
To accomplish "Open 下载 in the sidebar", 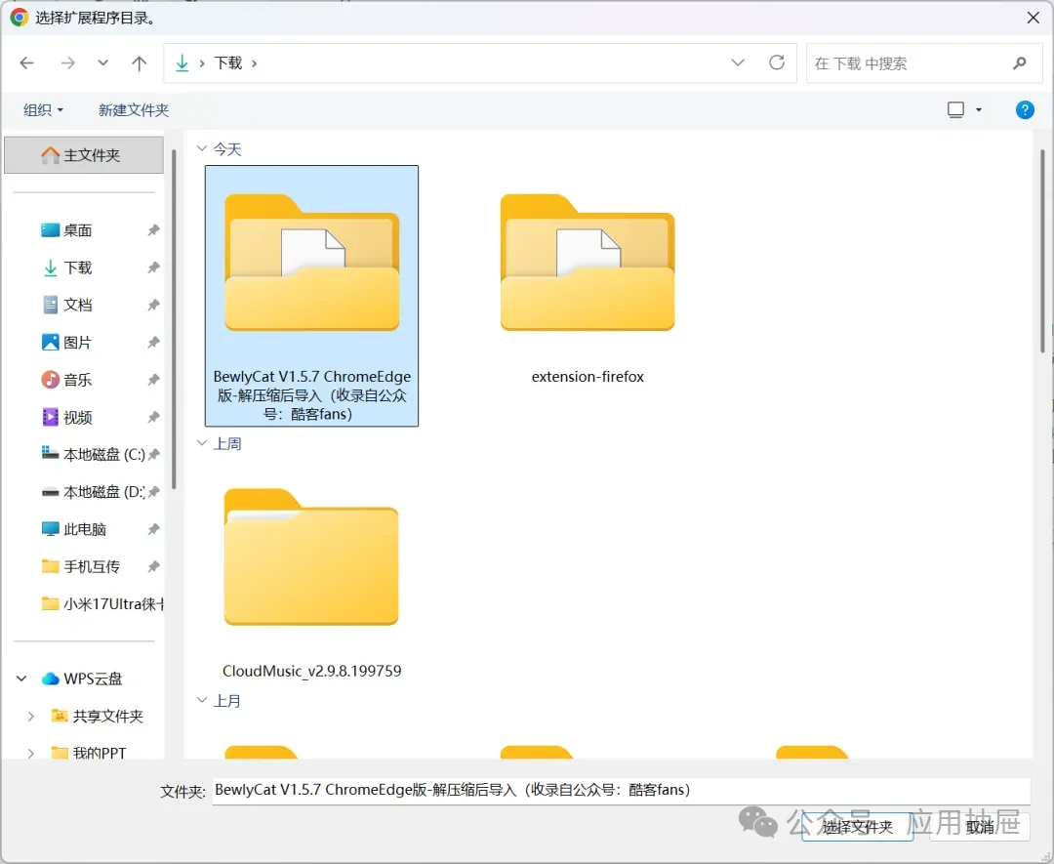I will coord(77,267).
